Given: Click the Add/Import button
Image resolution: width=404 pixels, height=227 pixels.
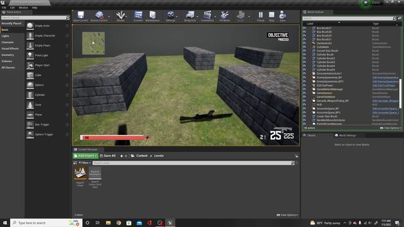Looking at the screenshot, I should pyautogui.click(x=86, y=156).
